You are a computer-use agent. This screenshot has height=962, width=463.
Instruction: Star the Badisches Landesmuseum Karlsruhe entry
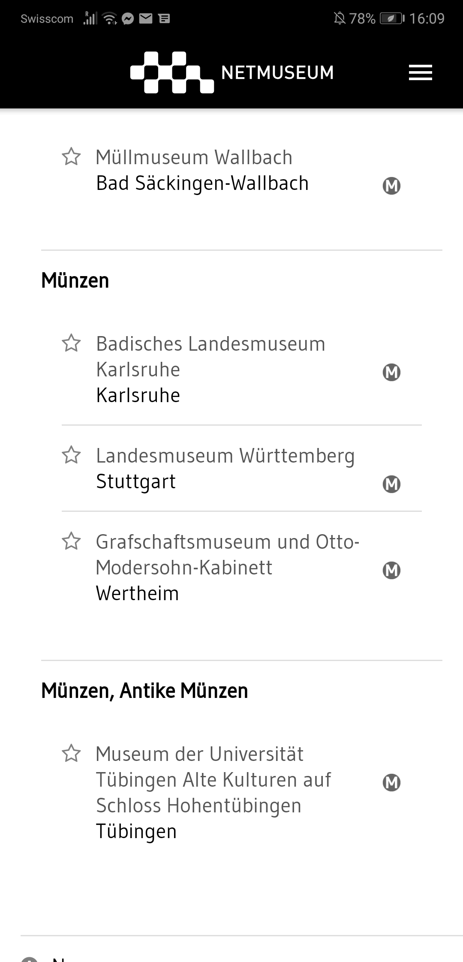coord(71,343)
